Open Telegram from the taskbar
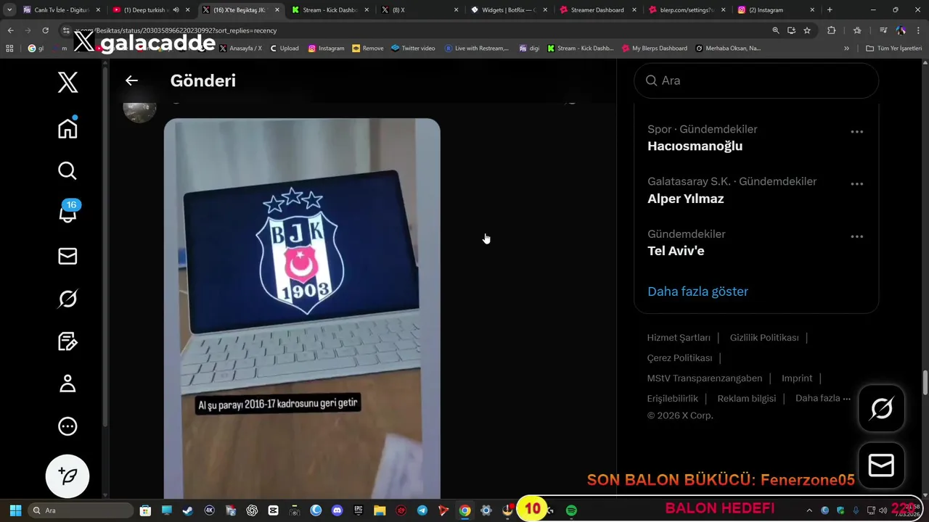The height and width of the screenshot is (522, 929). (x=422, y=510)
